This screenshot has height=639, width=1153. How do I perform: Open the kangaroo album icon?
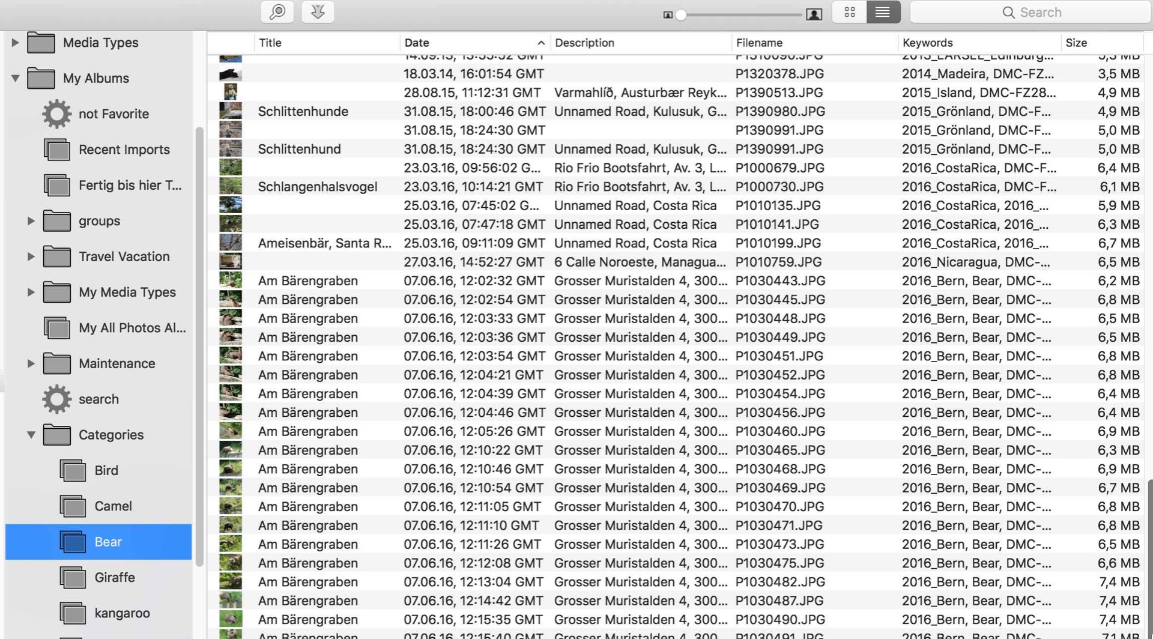[72, 613]
